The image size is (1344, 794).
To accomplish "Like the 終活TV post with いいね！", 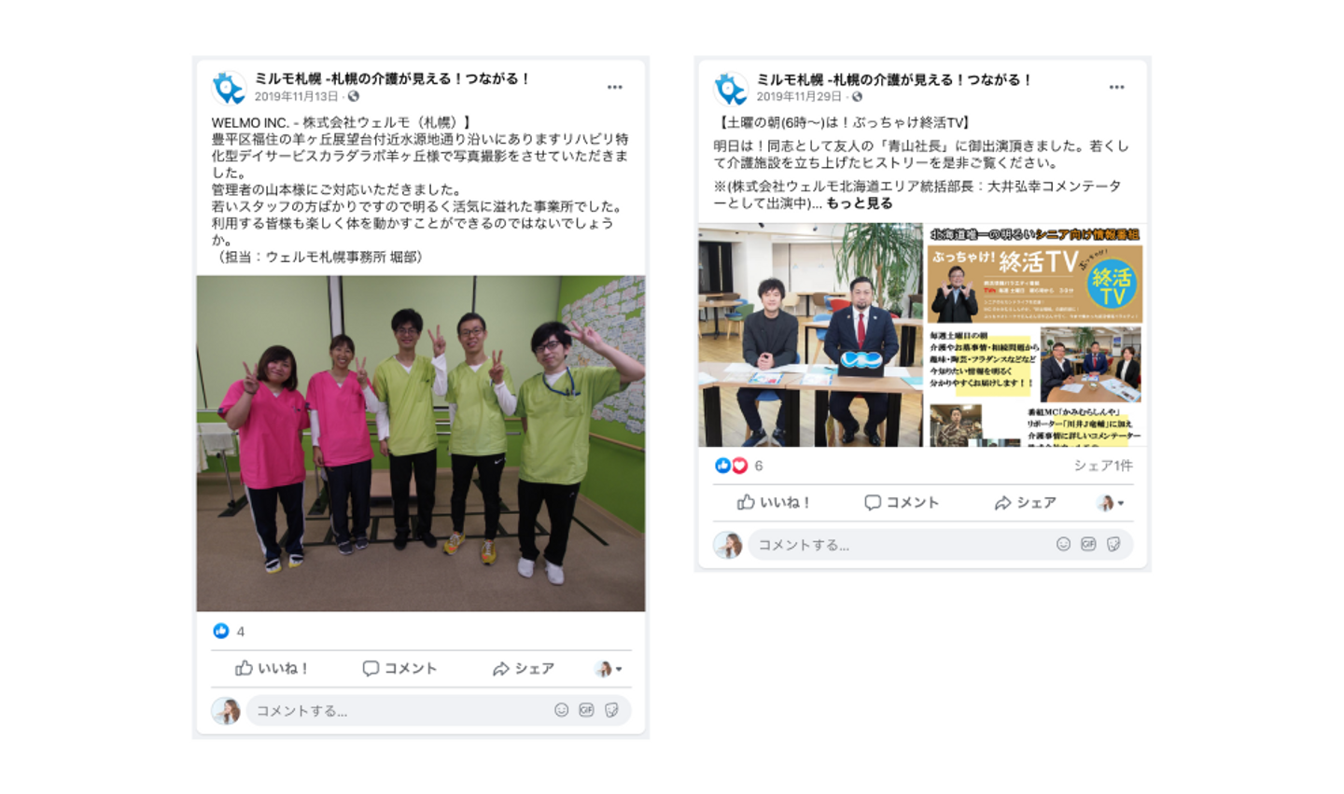I will [x=774, y=502].
